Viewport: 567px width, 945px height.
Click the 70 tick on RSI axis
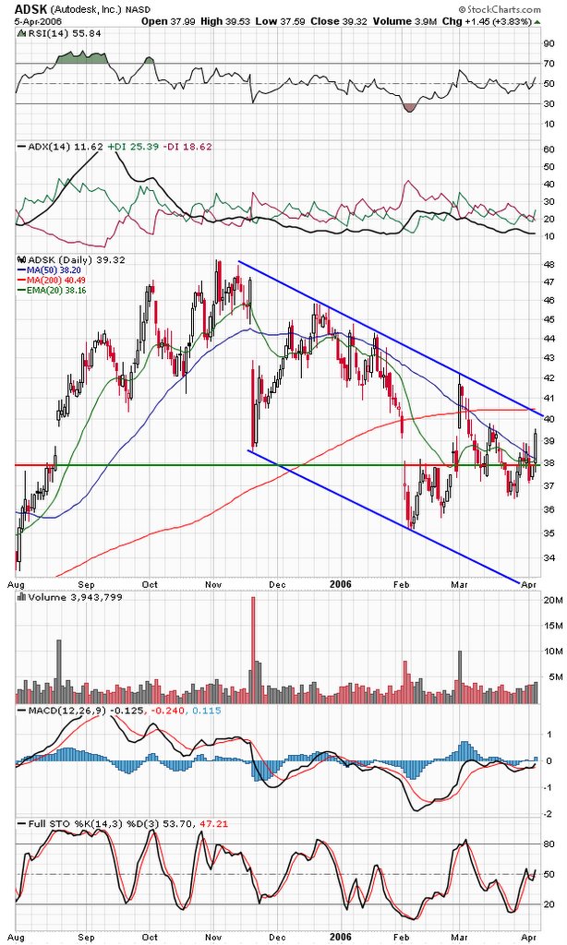[x=549, y=64]
